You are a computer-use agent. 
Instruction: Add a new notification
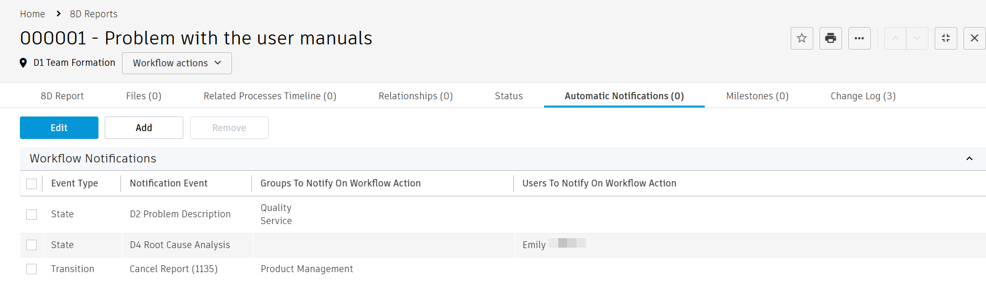click(x=144, y=128)
